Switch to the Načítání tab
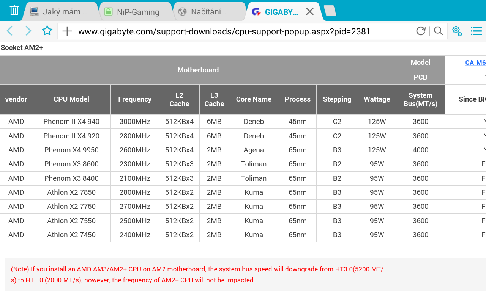 pos(210,12)
